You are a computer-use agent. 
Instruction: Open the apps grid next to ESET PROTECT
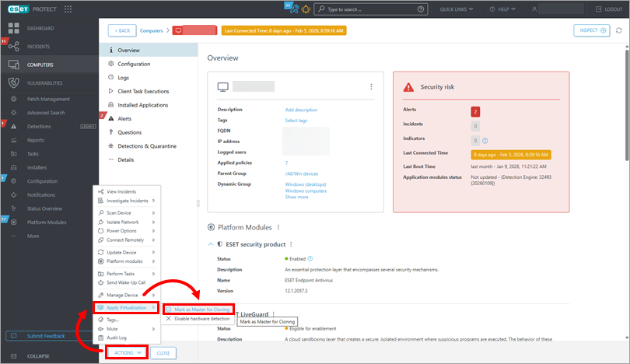point(68,9)
